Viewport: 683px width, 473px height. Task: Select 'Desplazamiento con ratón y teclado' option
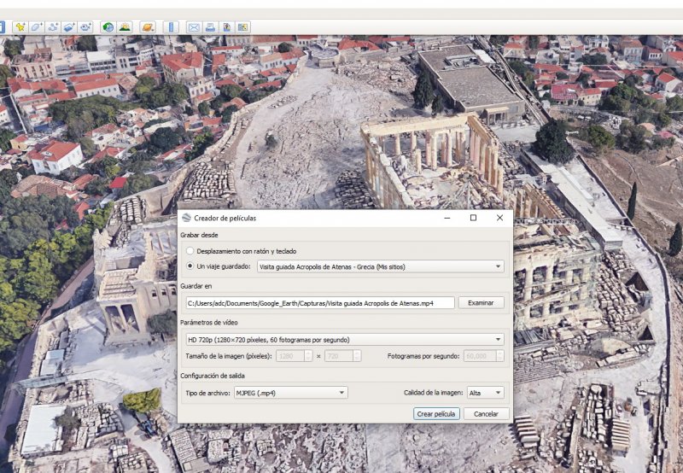tap(190, 252)
